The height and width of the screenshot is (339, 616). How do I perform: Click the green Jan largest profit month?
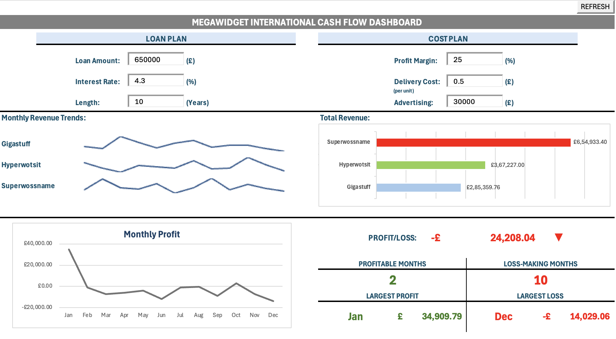pyautogui.click(x=355, y=317)
